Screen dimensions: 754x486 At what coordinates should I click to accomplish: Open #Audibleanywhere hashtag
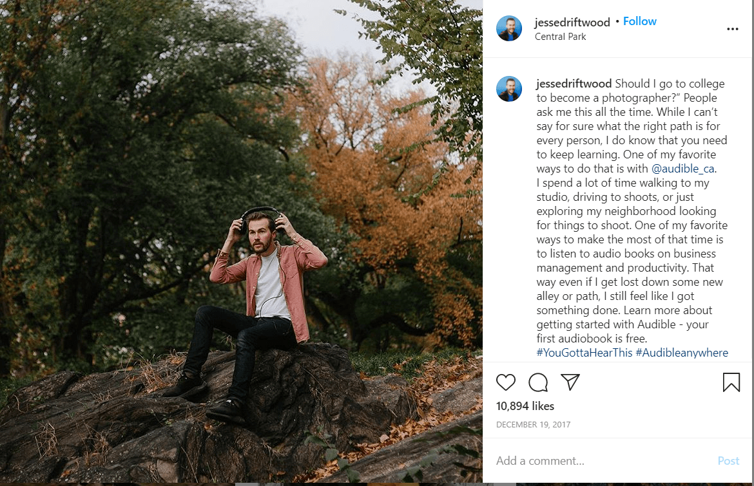tap(682, 353)
